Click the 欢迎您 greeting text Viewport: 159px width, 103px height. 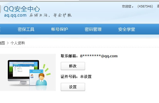click(x=127, y=6)
